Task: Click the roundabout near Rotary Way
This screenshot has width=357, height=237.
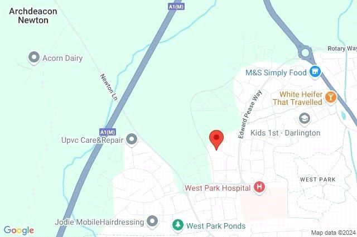Action: pos(305,53)
